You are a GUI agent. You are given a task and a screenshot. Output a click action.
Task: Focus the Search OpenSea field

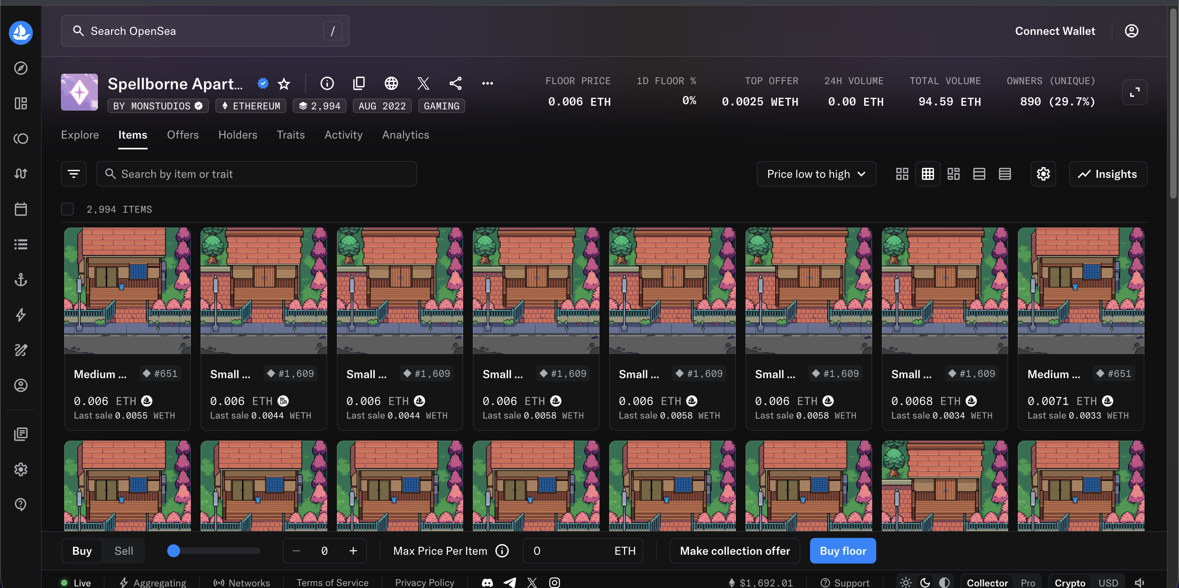[x=205, y=30]
